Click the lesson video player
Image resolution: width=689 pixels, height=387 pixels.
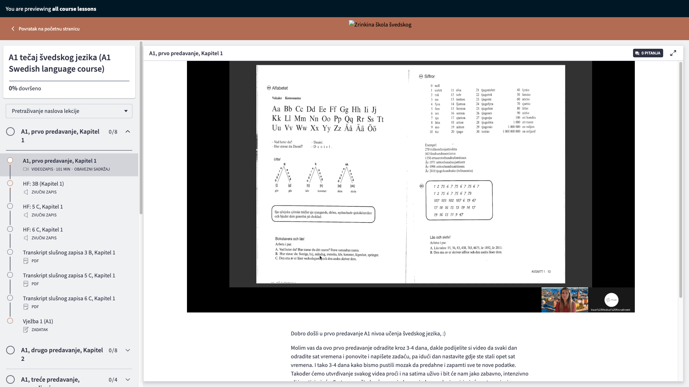[x=411, y=187]
